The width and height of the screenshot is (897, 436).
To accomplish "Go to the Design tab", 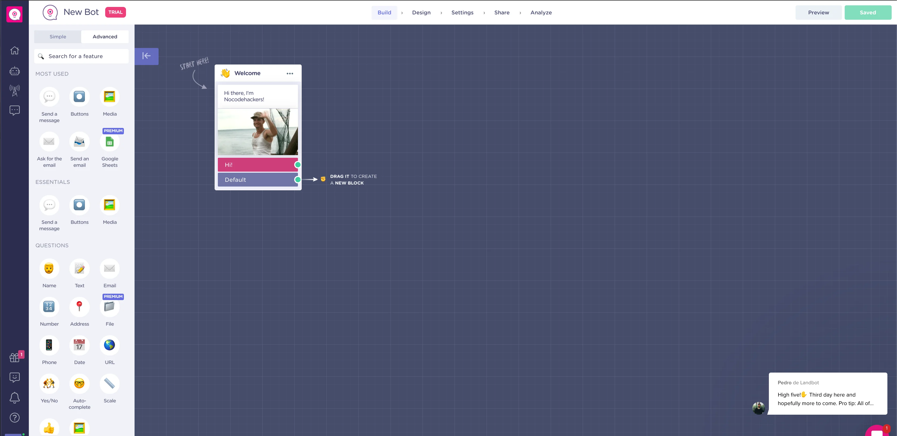I will click(x=421, y=13).
